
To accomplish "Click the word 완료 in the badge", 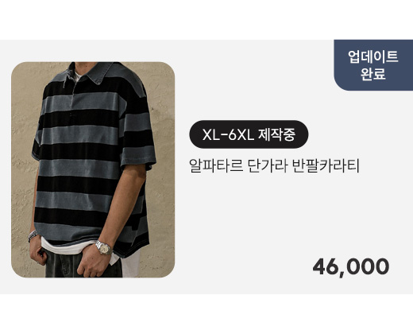I will point(373,74).
